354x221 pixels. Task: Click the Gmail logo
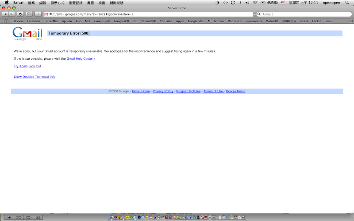pyautogui.click(x=28, y=34)
